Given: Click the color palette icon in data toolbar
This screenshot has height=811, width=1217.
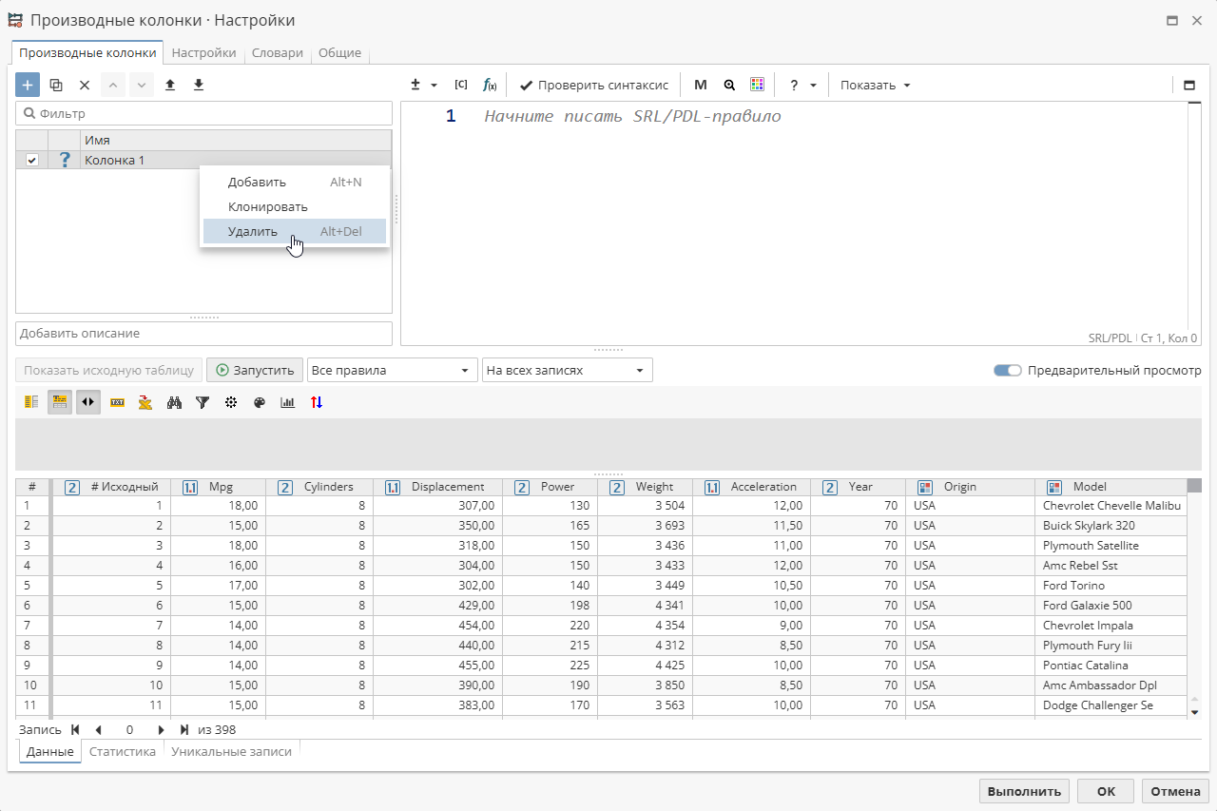Looking at the screenshot, I should coord(260,402).
